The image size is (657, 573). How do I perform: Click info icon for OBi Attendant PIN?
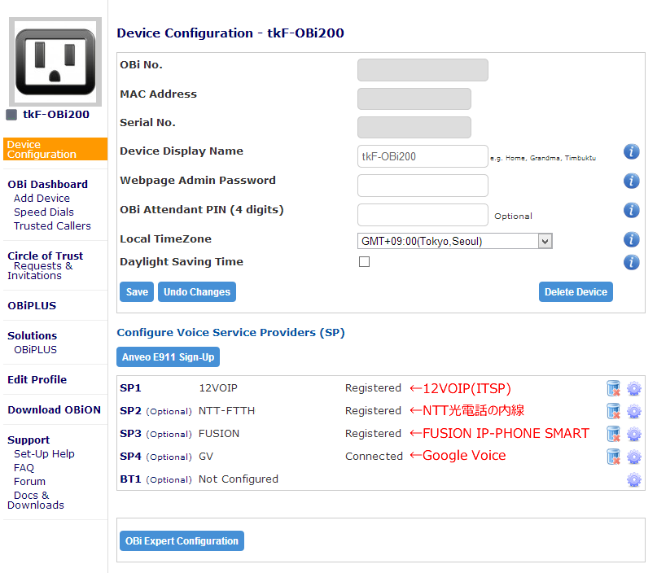pyautogui.click(x=631, y=210)
